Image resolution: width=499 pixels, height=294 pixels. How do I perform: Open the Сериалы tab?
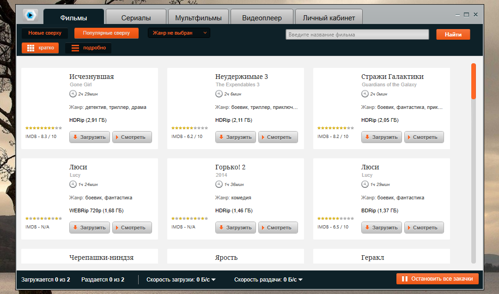click(136, 18)
